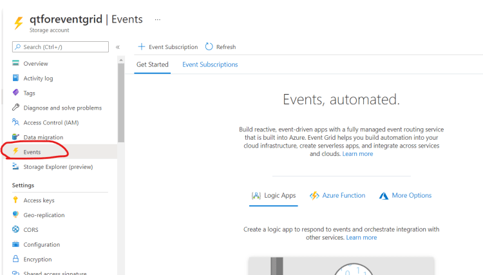Click the Geo-replication globe icon
Image resolution: width=483 pixels, height=275 pixels.
click(15, 214)
